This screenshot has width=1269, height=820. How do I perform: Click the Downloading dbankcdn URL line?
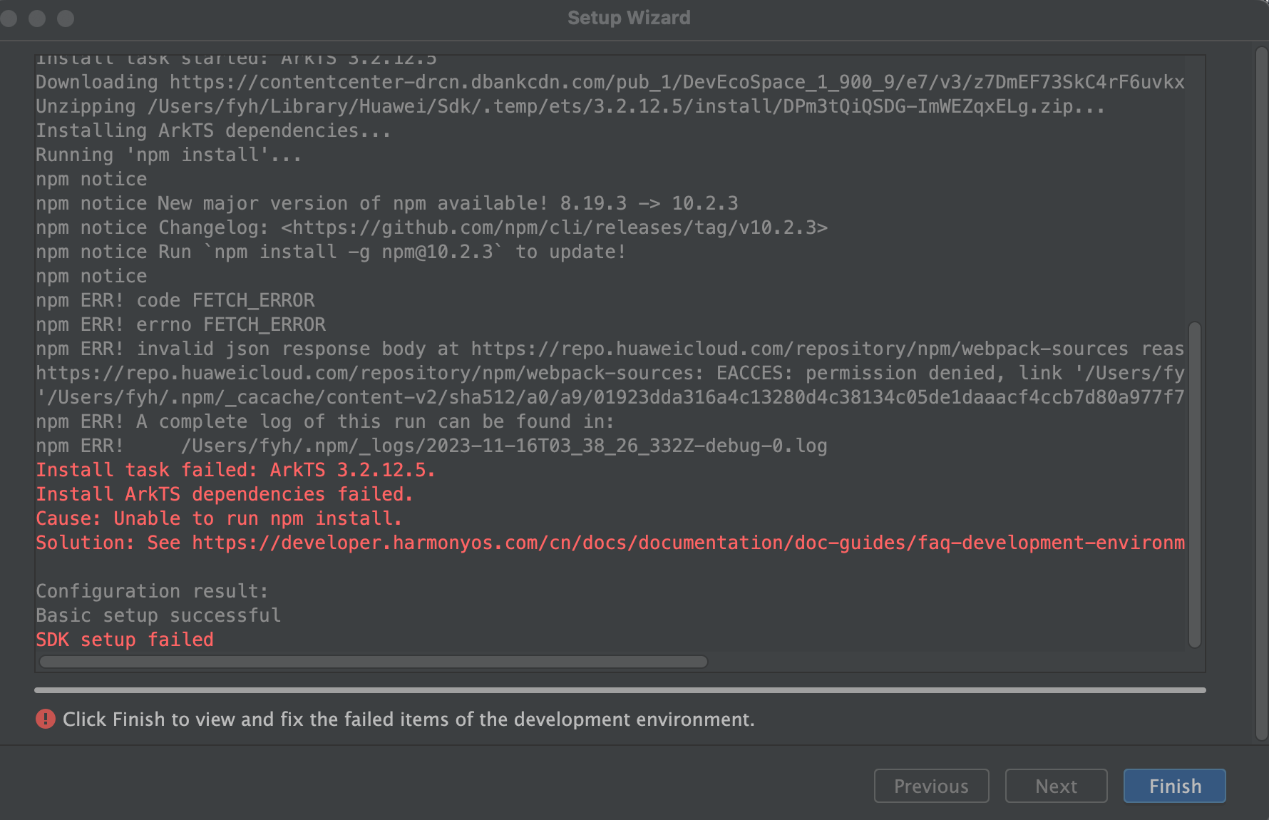pyautogui.click(x=610, y=82)
